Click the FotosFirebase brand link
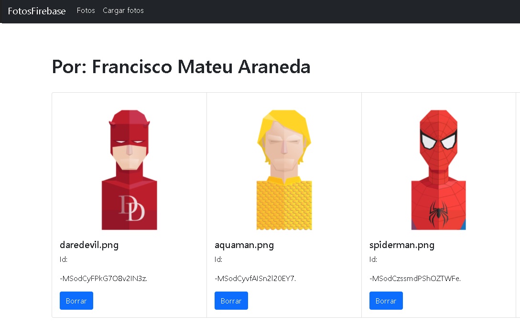The height and width of the screenshot is (325, 520). coord(37,11)
